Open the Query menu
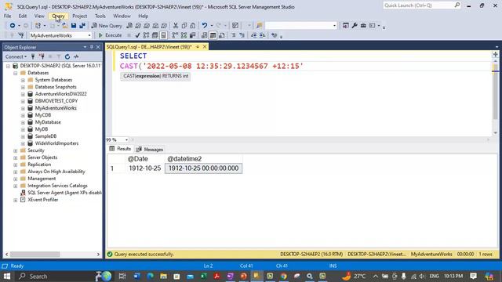 pos(58,16)
